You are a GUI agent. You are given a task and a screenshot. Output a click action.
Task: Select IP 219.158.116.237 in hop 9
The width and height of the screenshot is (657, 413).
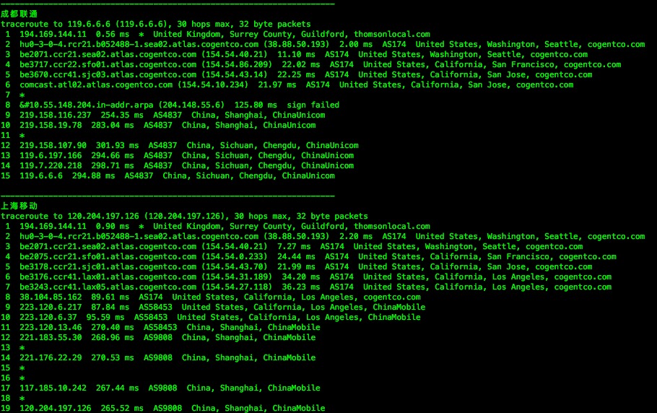click(x=56, y=115)
